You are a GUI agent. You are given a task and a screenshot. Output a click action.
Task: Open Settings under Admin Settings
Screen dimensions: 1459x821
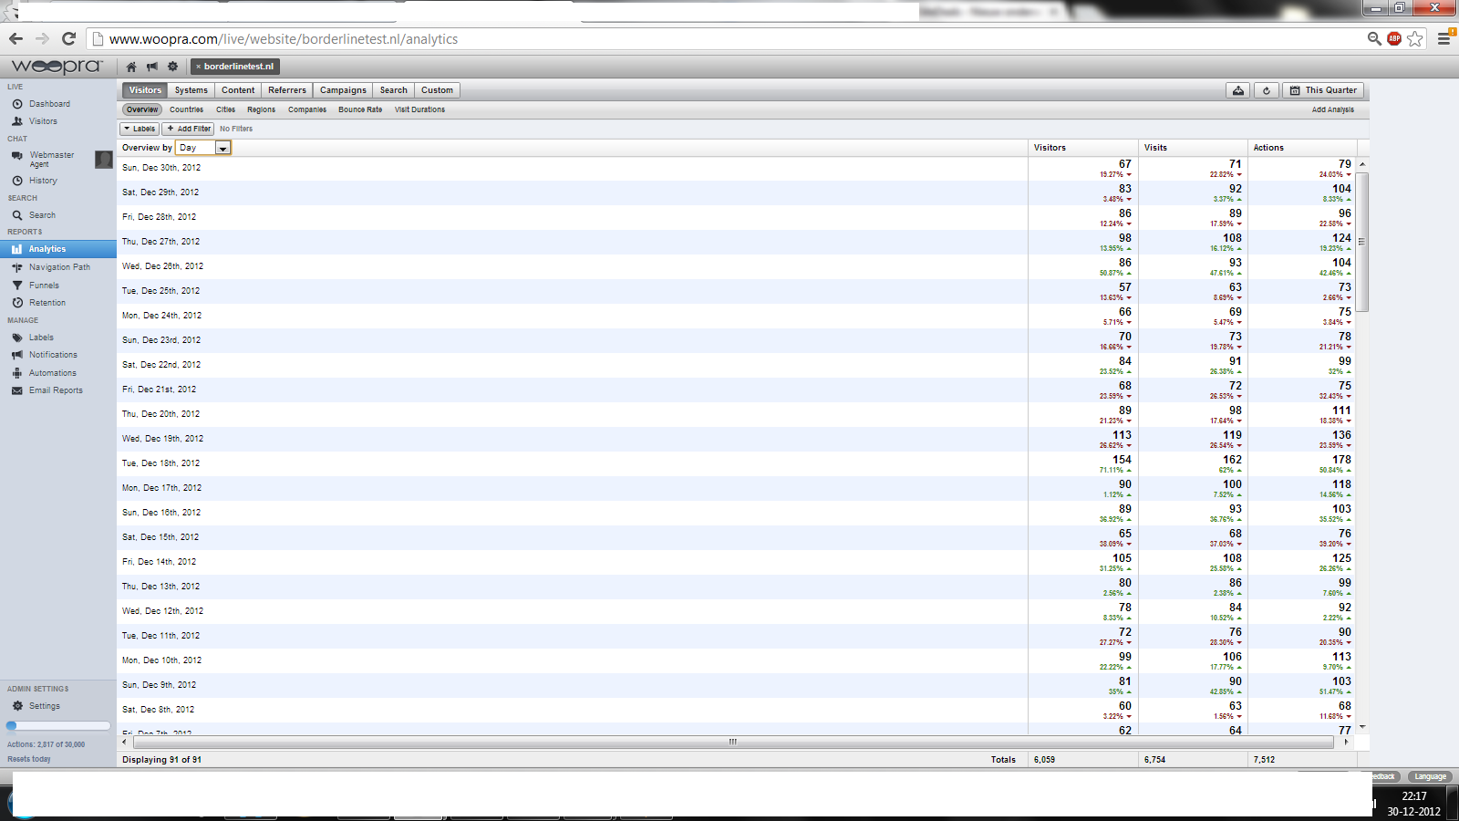[x=44, y=706]
